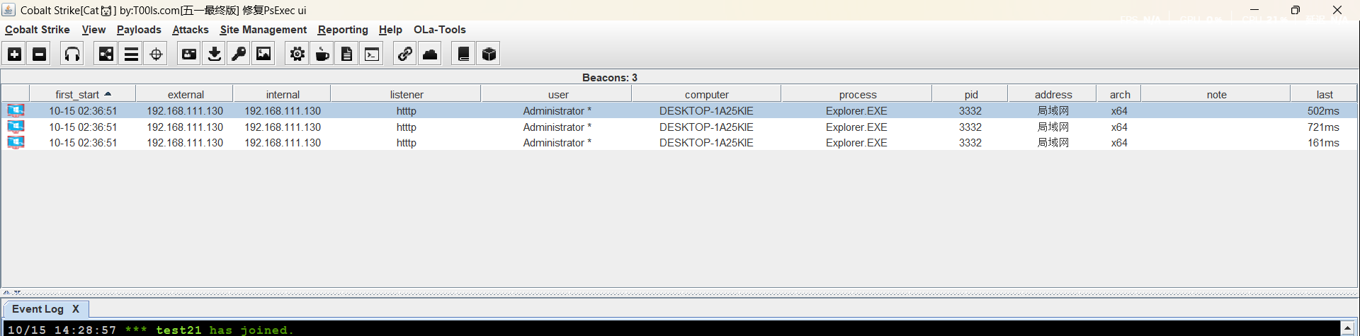Close the Event Log tab with X

pos(76,309)
